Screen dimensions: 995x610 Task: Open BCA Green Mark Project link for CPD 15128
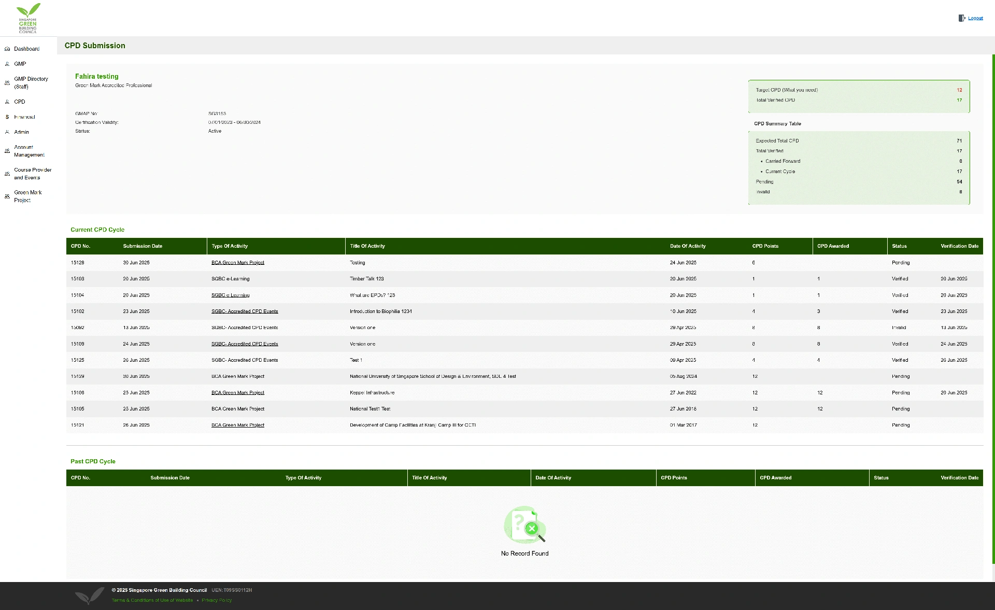coord(237,263)
